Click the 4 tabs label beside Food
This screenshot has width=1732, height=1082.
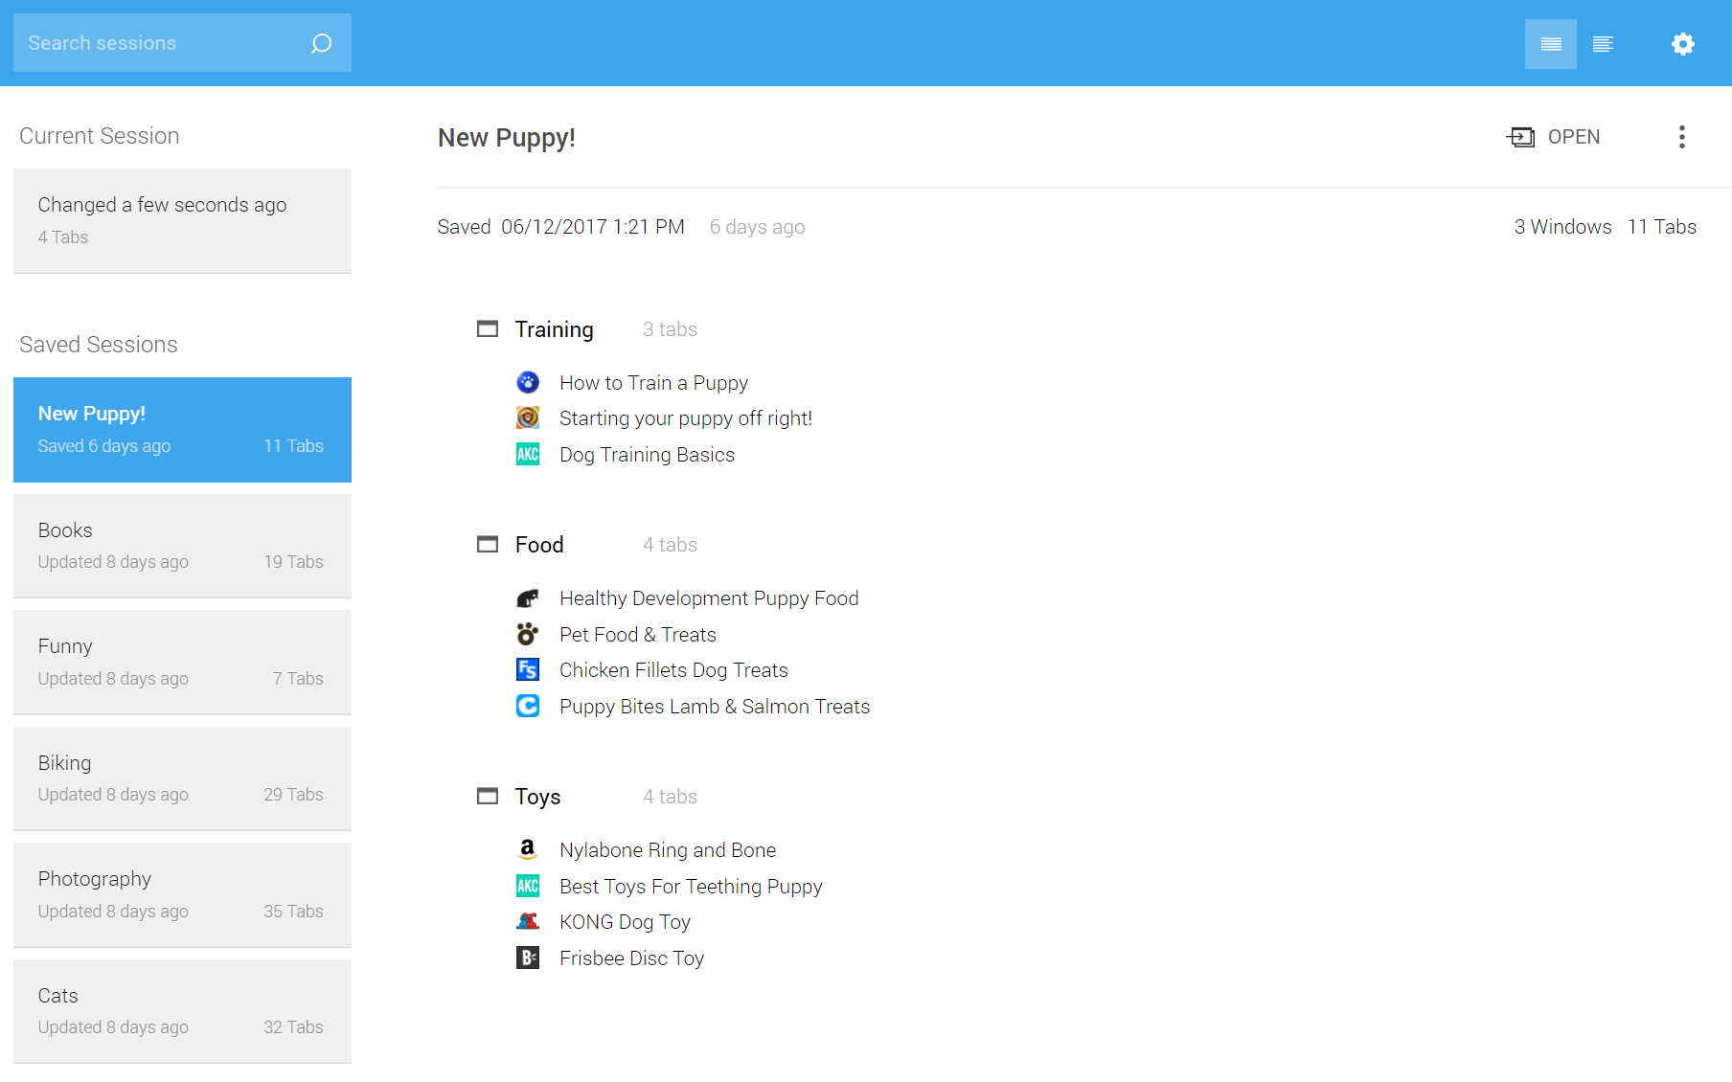pos(671,545)
